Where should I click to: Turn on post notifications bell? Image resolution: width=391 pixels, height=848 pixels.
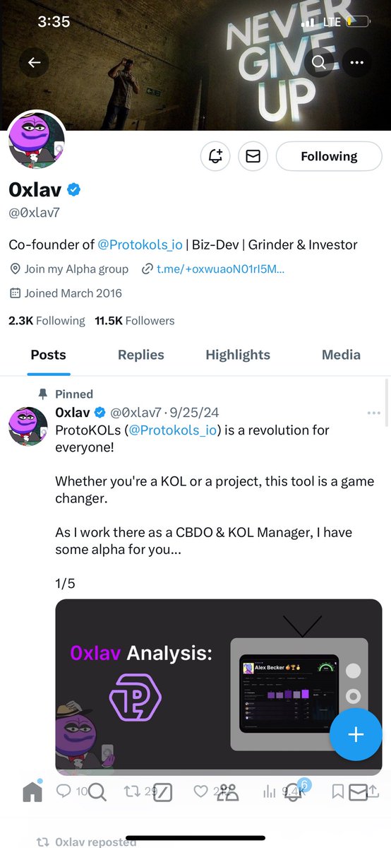pyautogui.click(x=215, y=156)
